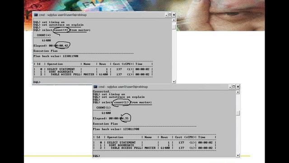Minimize the lower sqlplus window
This screenshot has height=163, width=289.
click(x=230, y=86)
